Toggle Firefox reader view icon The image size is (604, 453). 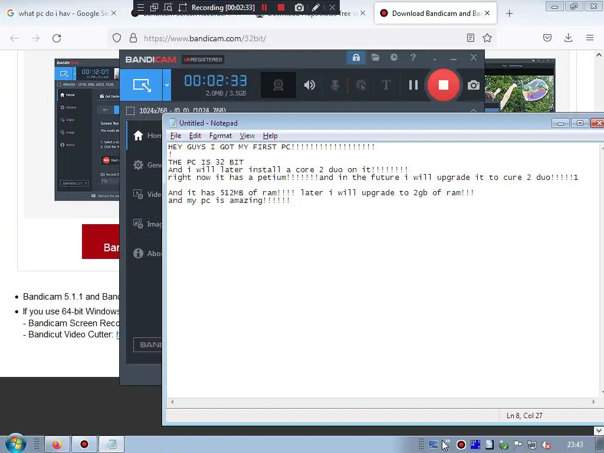470,38
